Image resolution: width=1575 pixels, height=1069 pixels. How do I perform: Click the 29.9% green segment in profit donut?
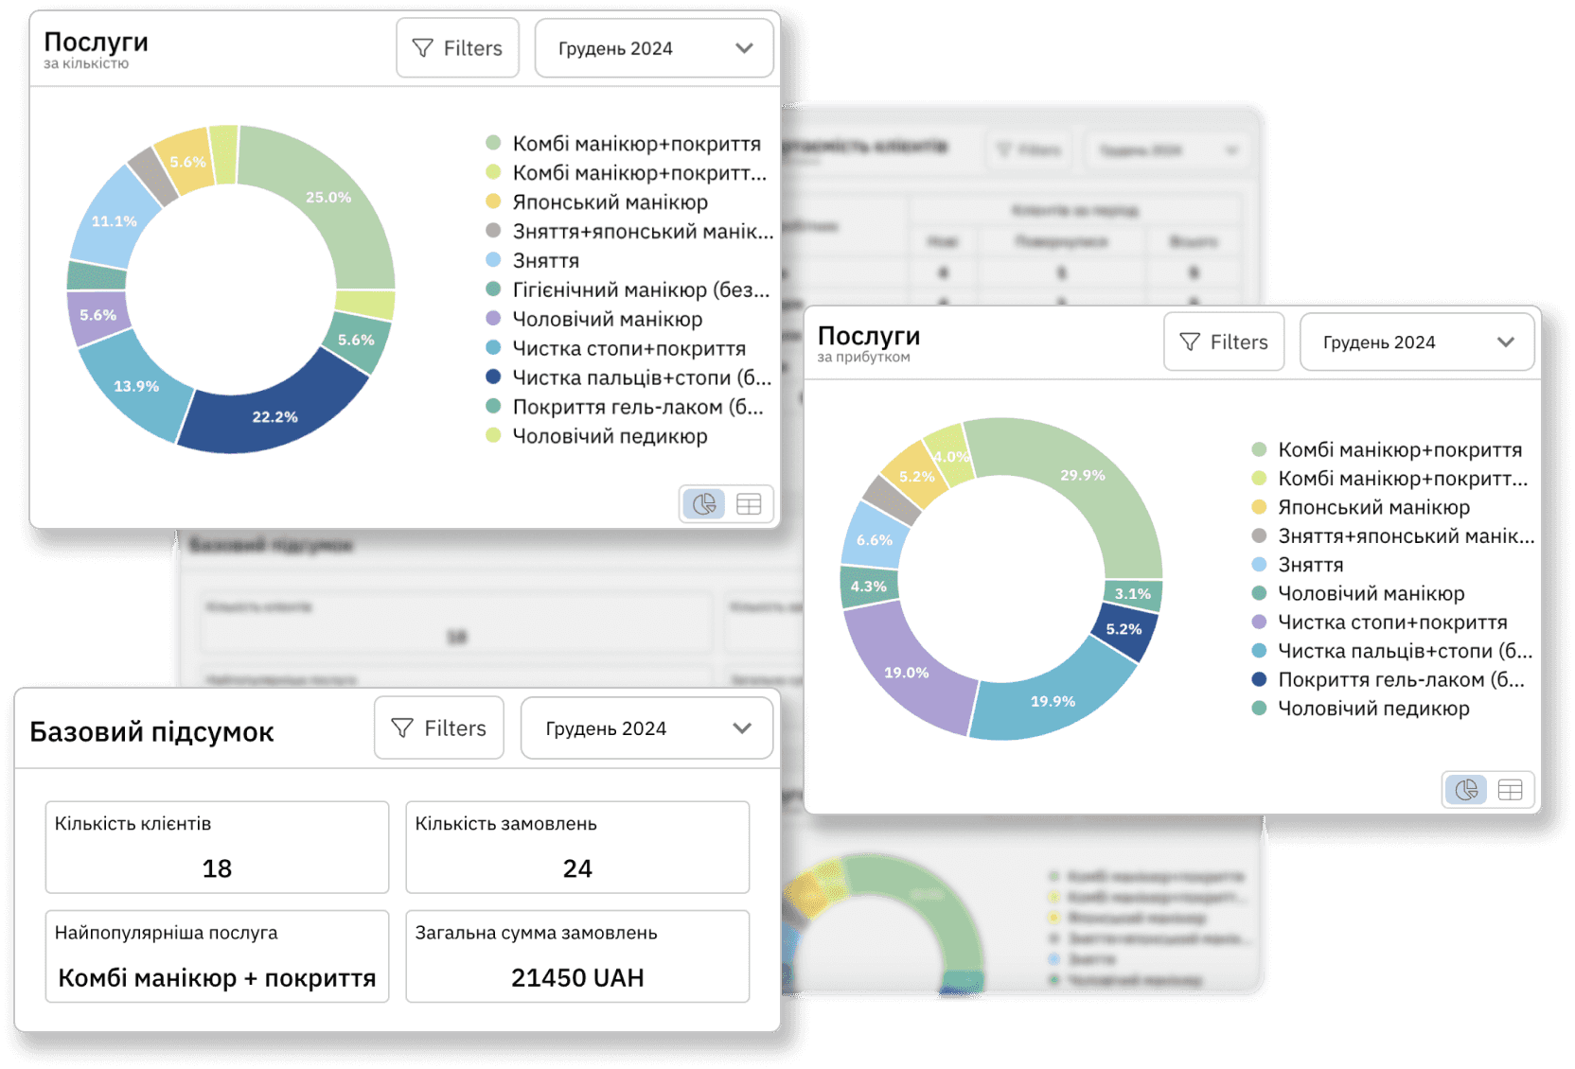1083,475
